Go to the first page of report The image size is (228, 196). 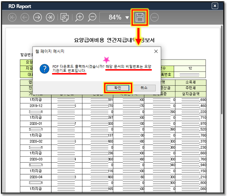12,17
